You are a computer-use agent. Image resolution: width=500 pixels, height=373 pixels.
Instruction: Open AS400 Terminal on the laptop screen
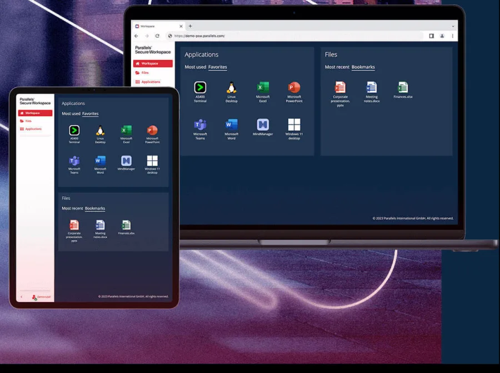(200, 92)
